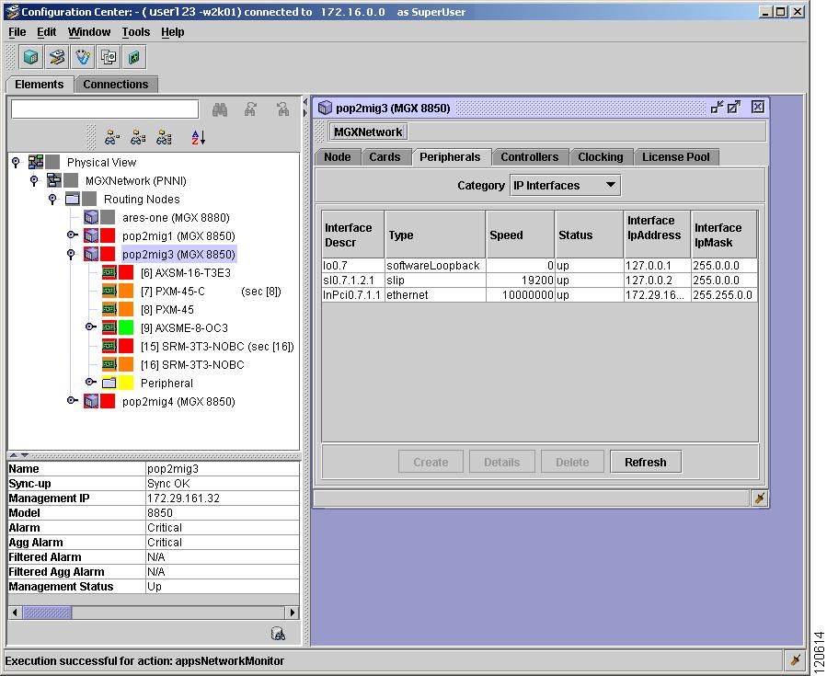
Task: Click the card icon beside [9] AXSME-8-OC3
Action: coord(109,327)
